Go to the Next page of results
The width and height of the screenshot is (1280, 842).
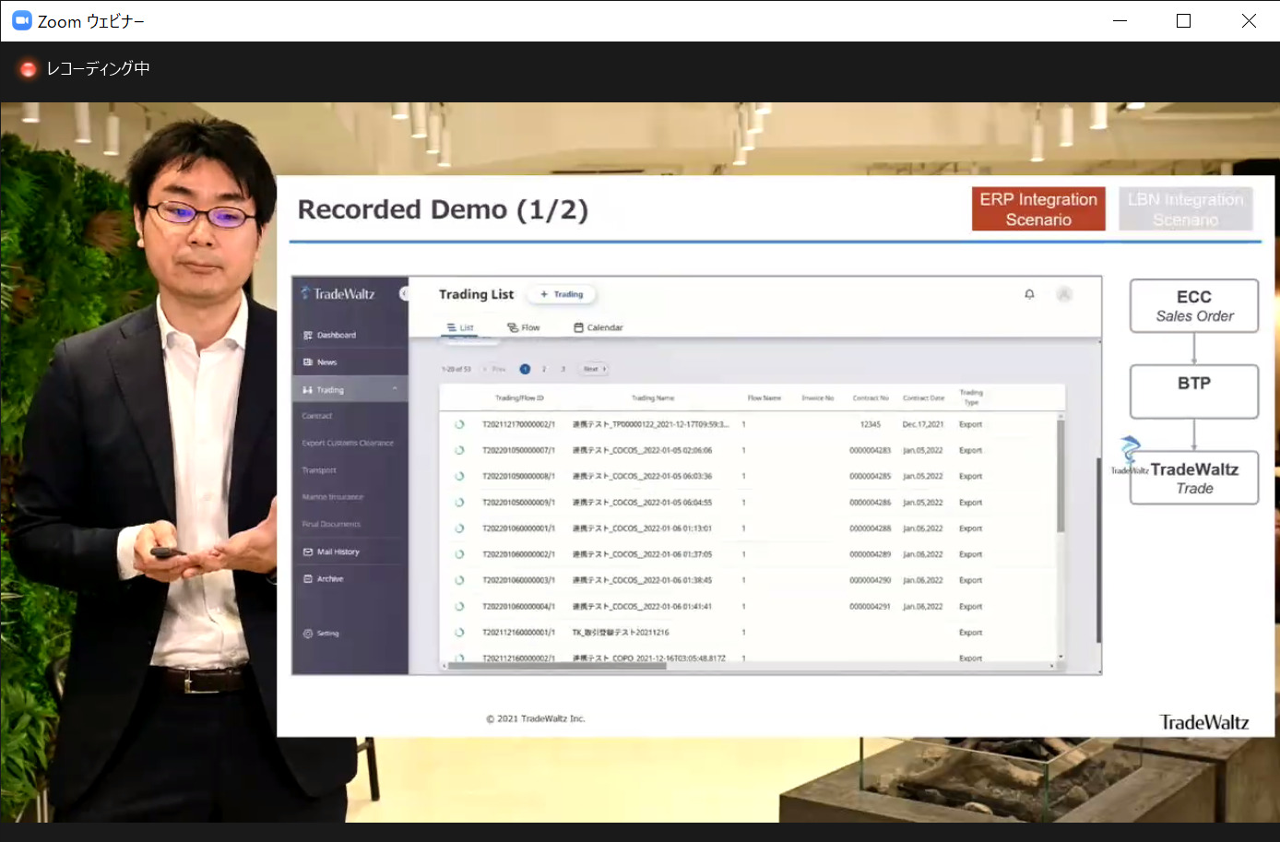click(x=594, y=369)
